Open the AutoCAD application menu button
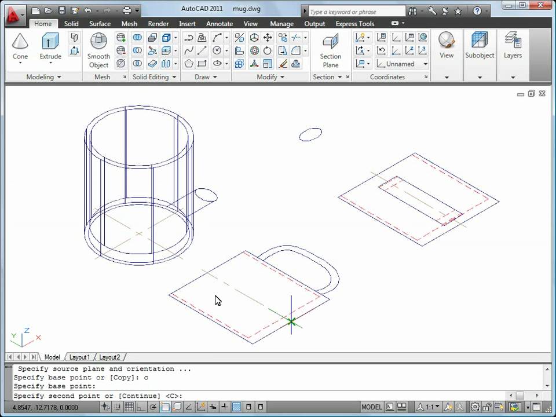Image resolution: width=556 pixels, height=417 pixels. (x=15, y=16)
